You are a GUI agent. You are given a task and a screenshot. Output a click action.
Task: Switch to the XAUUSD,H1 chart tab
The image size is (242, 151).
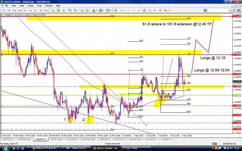click(151, 139)
